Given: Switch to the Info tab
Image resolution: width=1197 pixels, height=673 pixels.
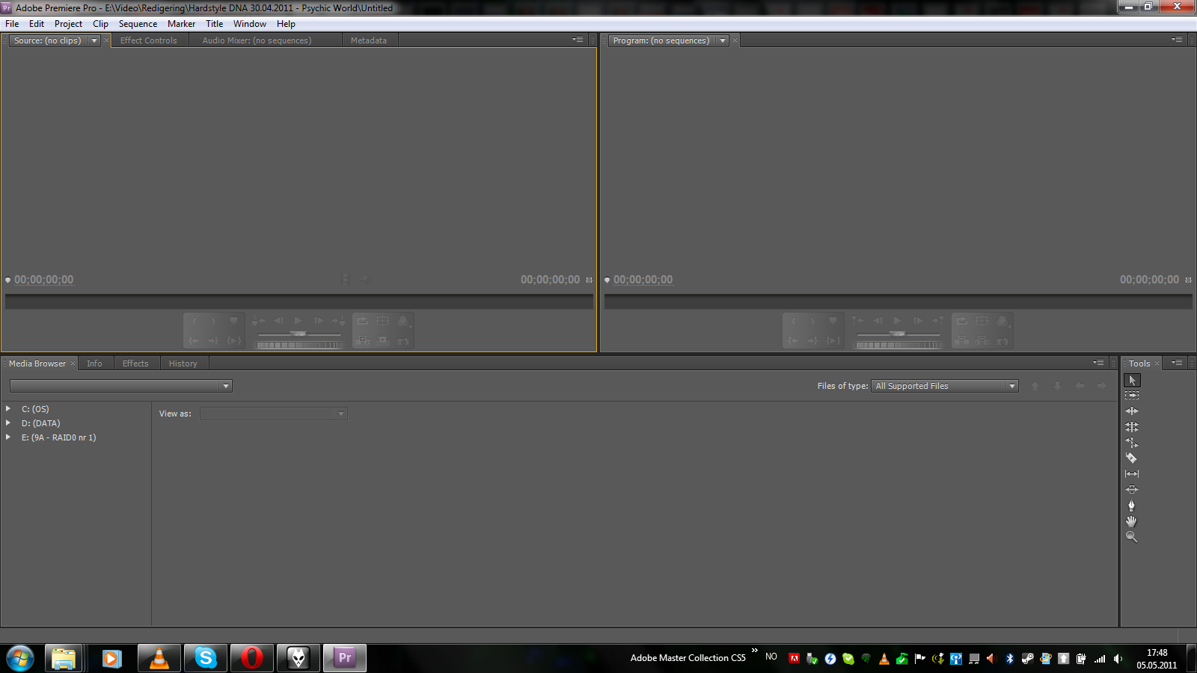Looking at the screenshot, I should click(94, 363).
